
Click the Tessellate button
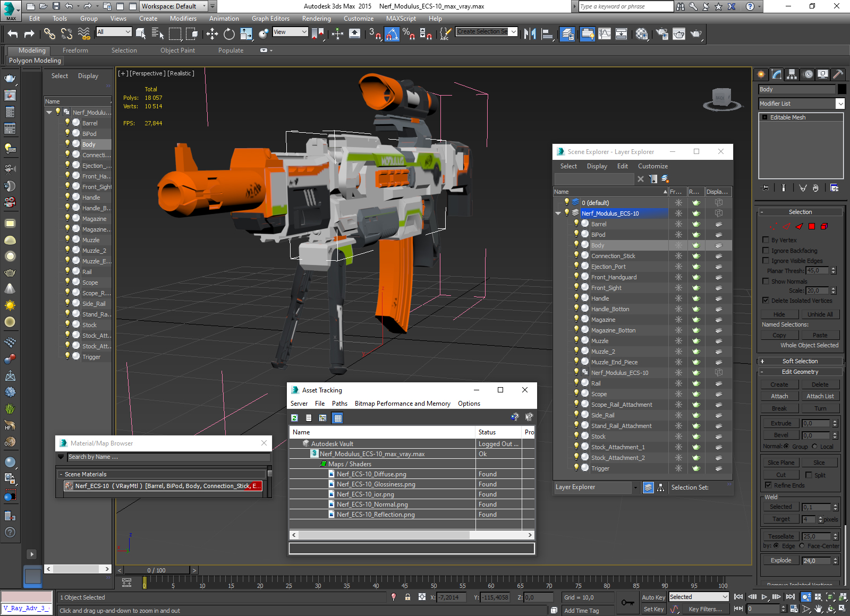coord(781,536)
